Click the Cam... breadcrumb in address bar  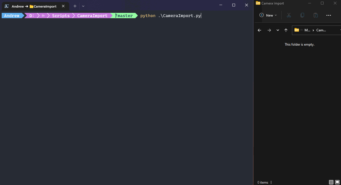[x=321, y=30]
